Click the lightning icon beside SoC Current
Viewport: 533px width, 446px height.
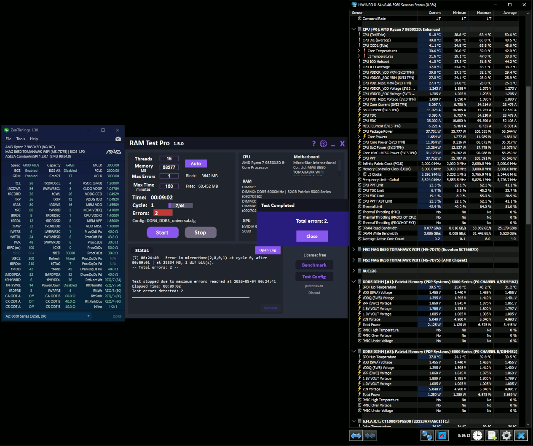click(359, 110)
